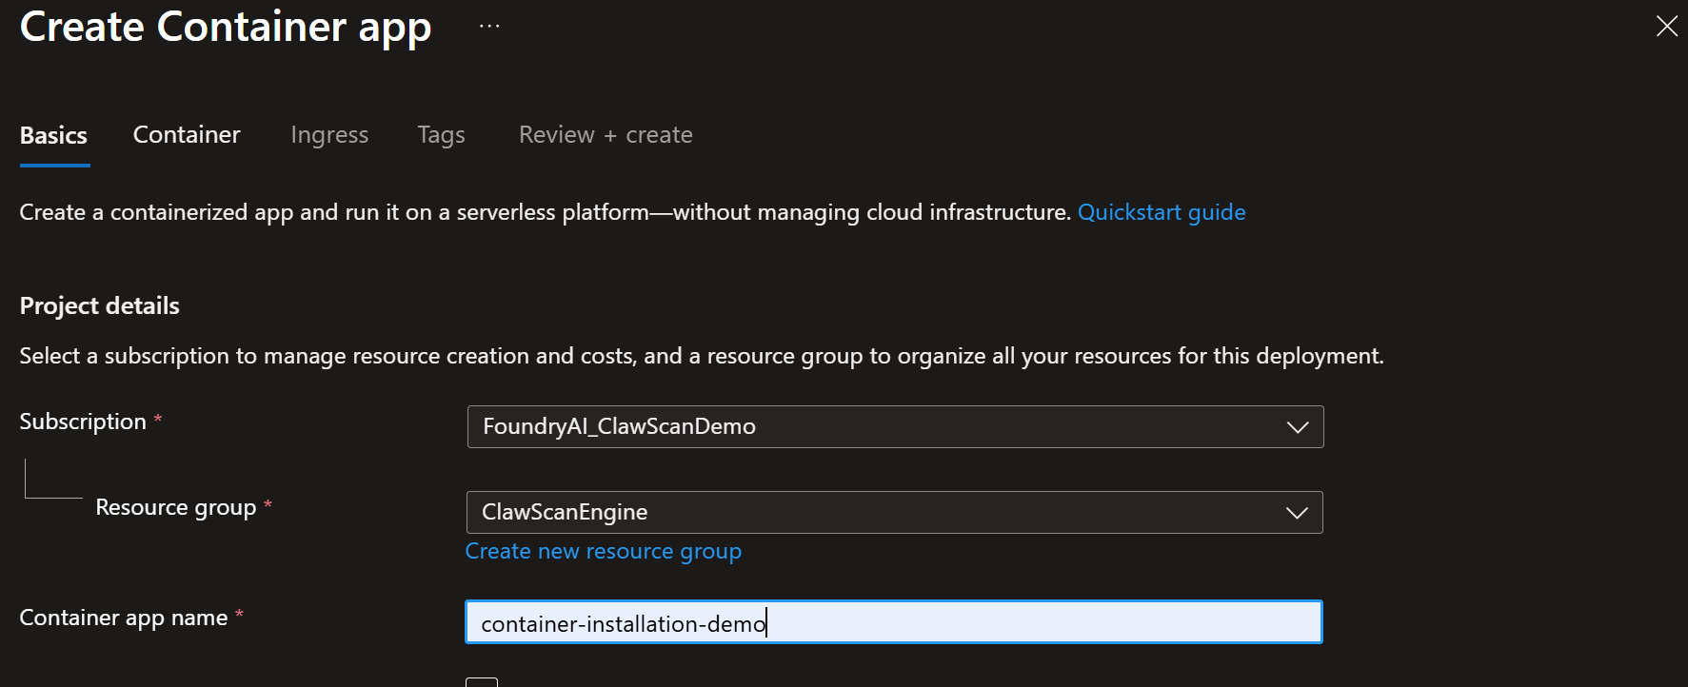The height and width of the screenshot is (687, 1688).
Task: Click Create new resource group link
Action: pyautogui.click(x=603, y=552)
